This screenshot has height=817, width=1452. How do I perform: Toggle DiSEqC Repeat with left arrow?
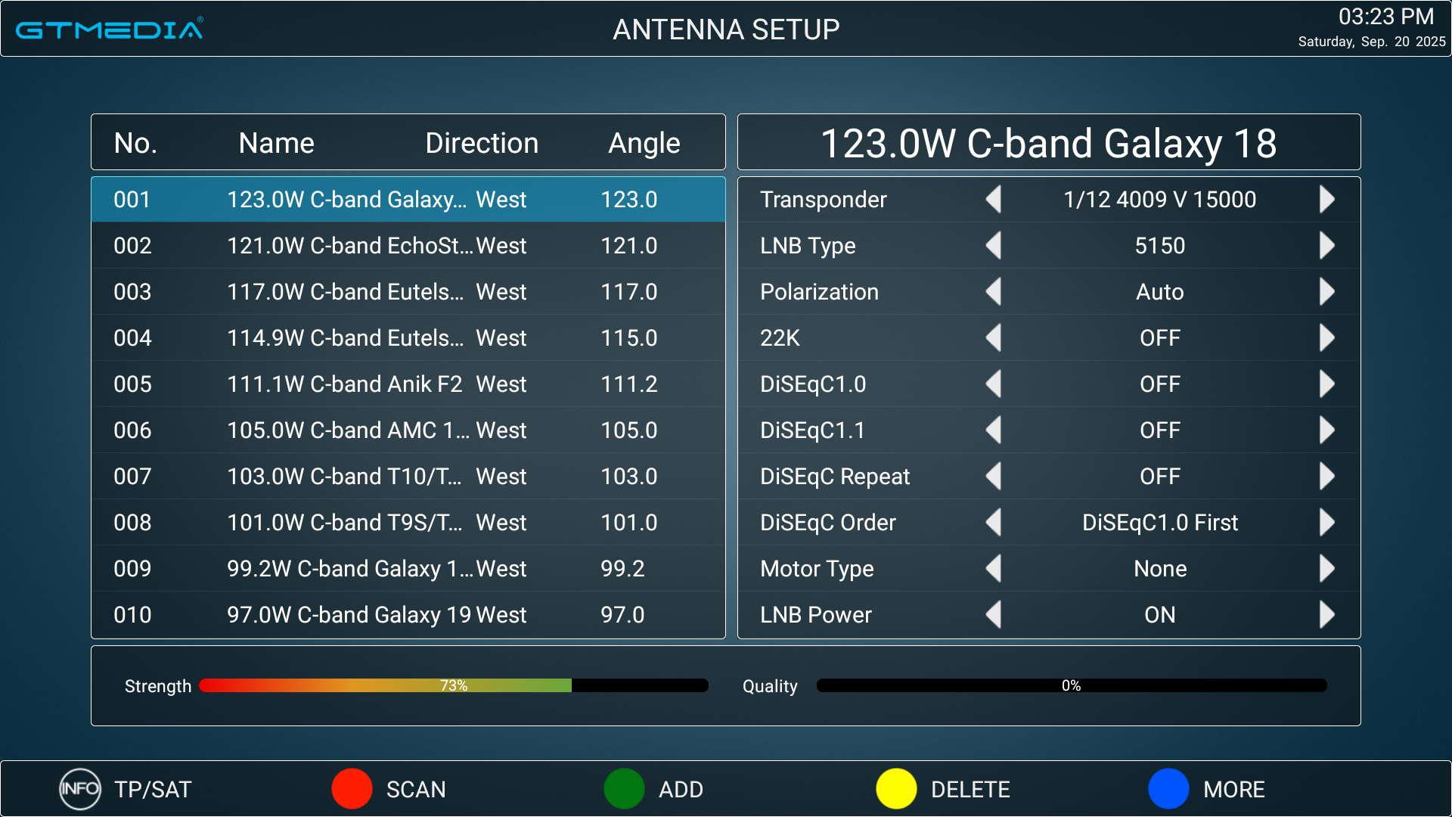(x=994, y=477)
